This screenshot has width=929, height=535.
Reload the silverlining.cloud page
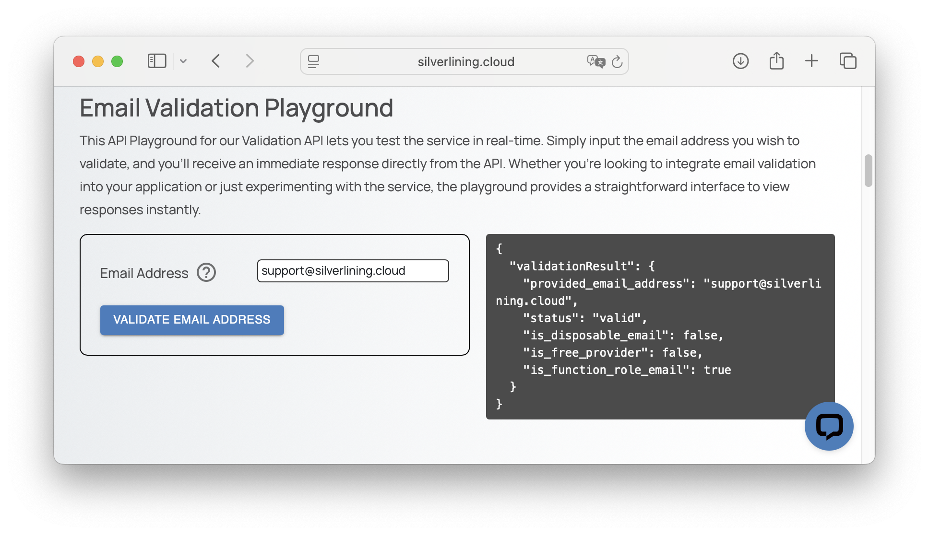[x=617, y=61]
